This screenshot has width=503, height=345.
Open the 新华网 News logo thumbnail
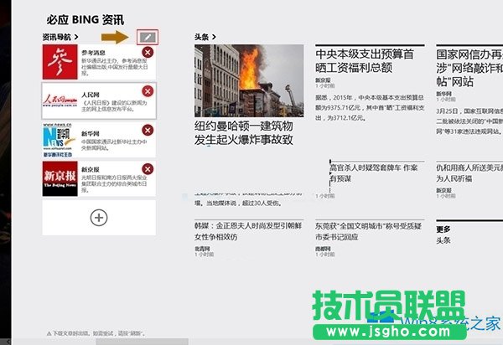[60, 140]
